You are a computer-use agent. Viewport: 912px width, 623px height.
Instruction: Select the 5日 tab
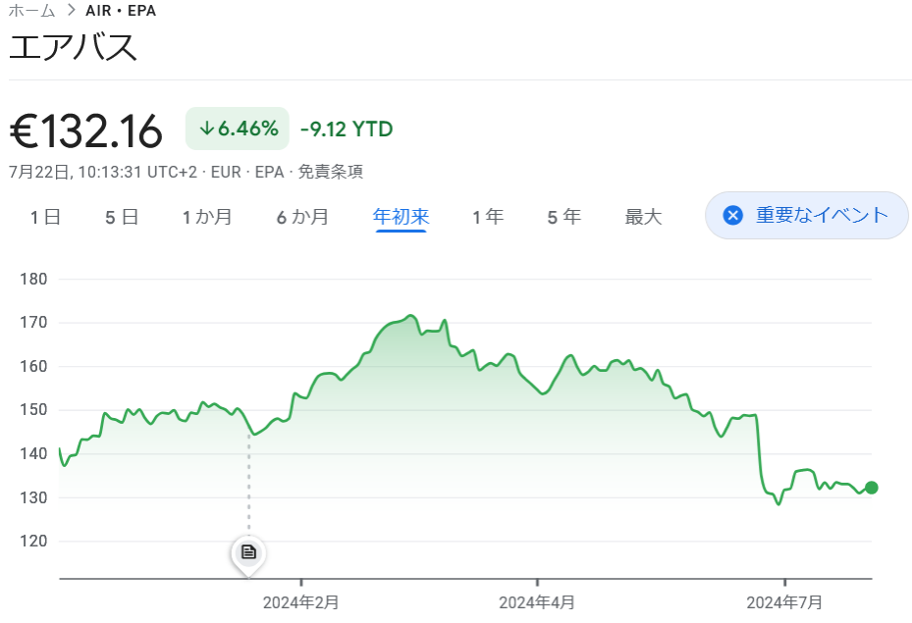coord(121,217)
